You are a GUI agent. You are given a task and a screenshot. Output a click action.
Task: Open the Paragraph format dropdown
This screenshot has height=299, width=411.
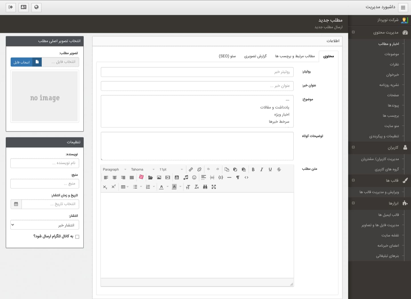click(114, 169)
